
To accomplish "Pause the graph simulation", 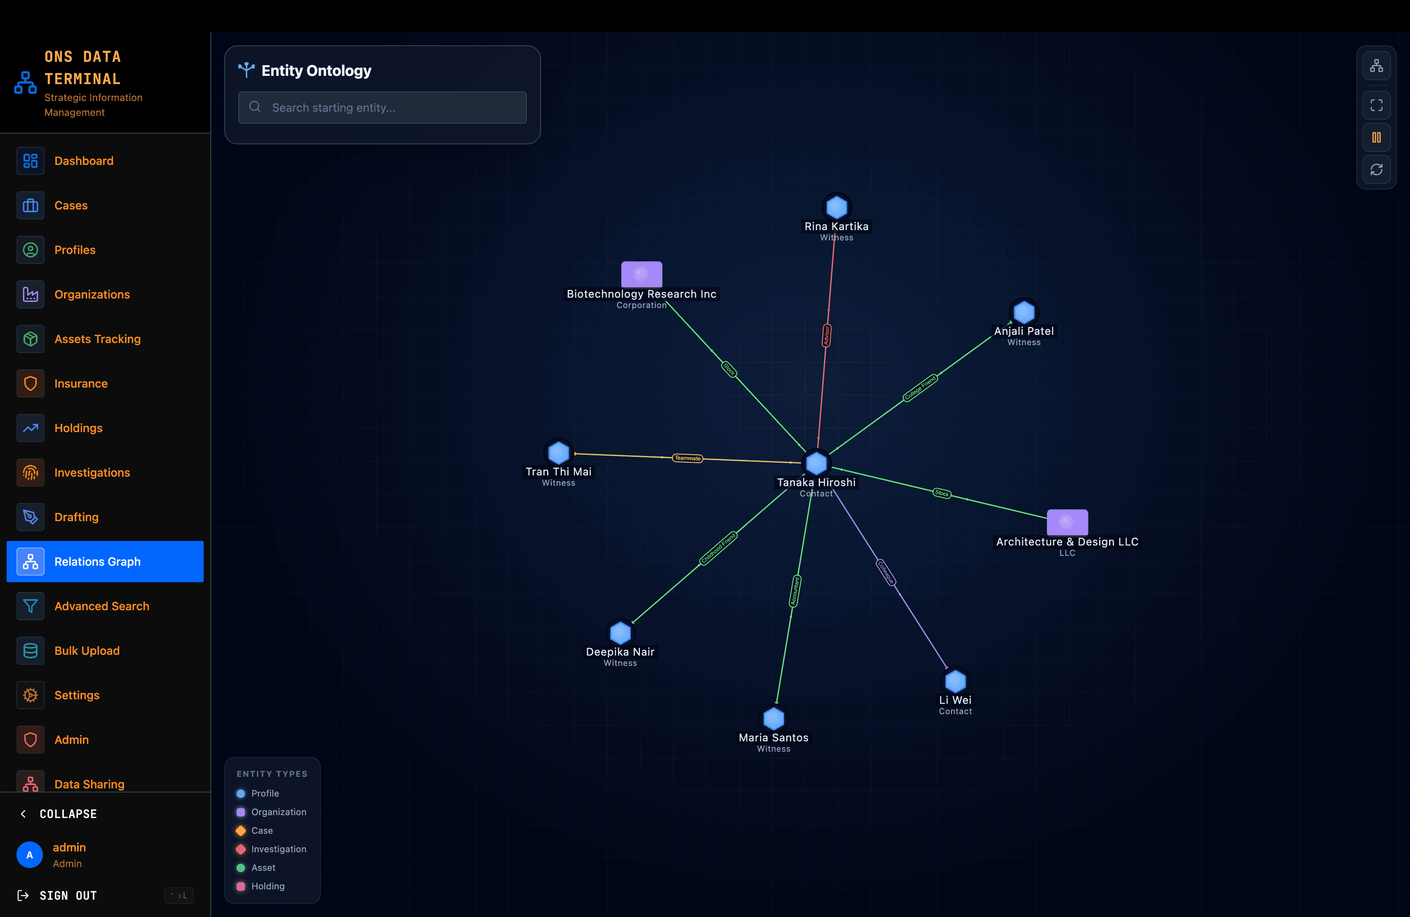I will (1376, 137).
